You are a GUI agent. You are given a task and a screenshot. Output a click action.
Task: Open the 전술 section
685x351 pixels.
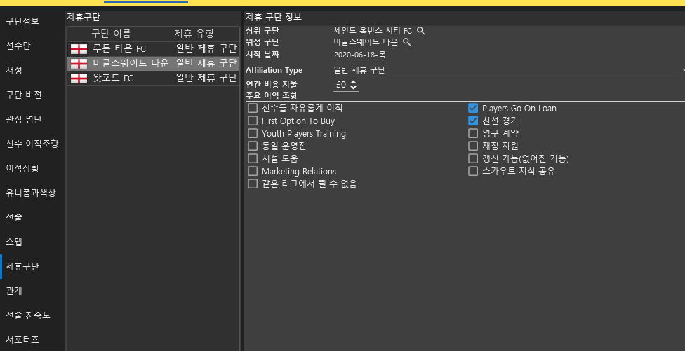pyautogui.click(x=14, y=217)
